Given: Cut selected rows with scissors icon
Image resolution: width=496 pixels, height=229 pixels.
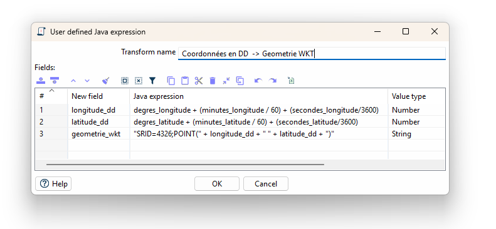Looking at the screenshot, I should [199, 81].
